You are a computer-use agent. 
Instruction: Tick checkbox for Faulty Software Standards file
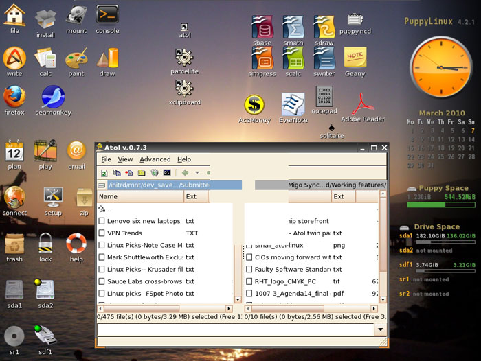(x=249, y=269)
